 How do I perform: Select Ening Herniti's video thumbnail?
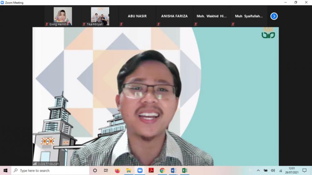63,16
